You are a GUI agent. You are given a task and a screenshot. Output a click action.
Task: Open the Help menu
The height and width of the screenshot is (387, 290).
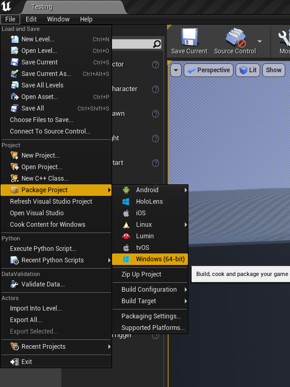(86, 19)
